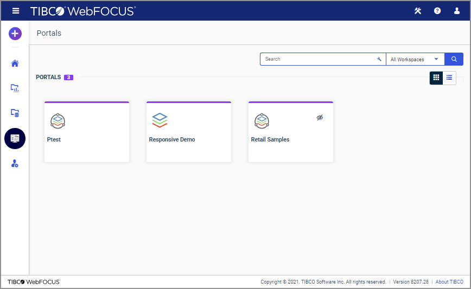Open the user management sidebar icon
Viewport: 471px width, 289px height.
(15, 164)
